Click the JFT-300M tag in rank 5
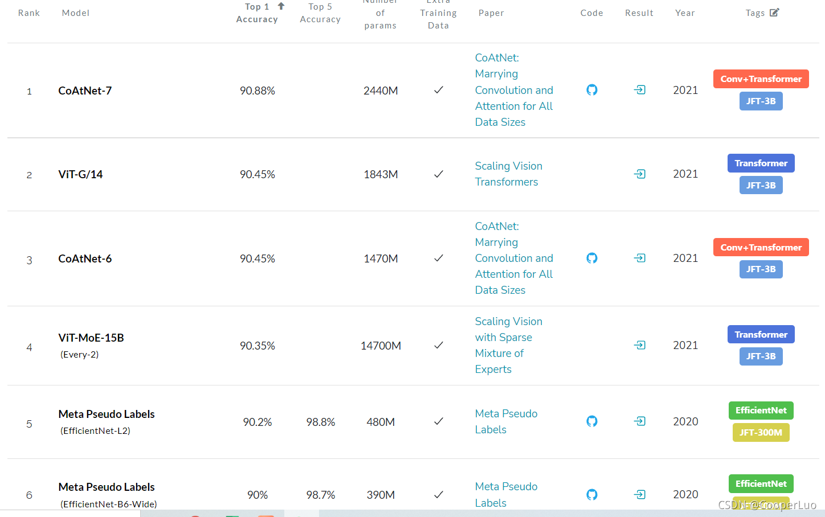 761,432
